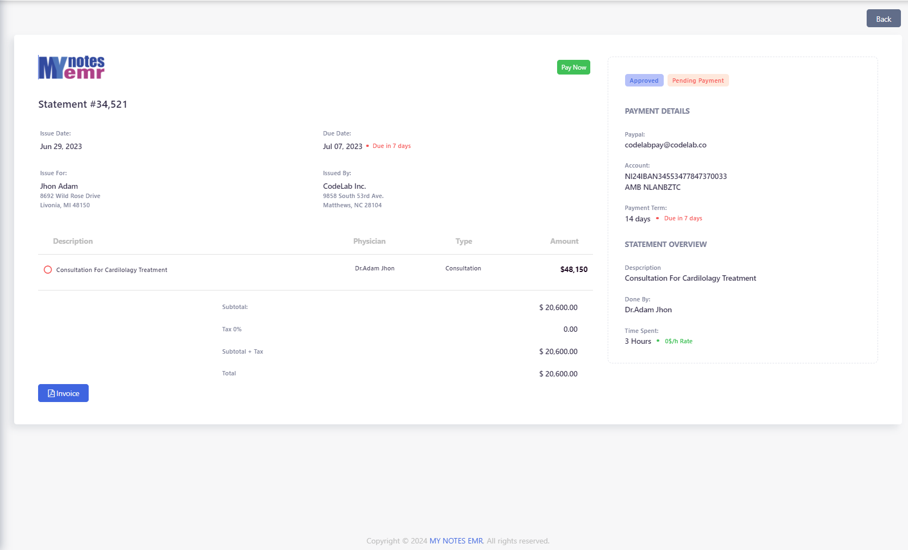908x550 pixels.
Task: Go back using the Back button
Action: tap(883, 19)
